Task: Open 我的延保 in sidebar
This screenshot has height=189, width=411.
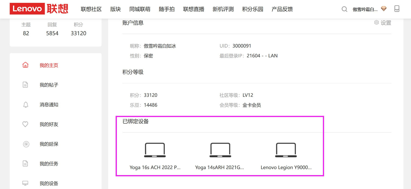Action: point(49,144)
